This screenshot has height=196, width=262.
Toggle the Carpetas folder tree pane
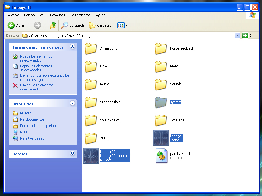point(100,25)
